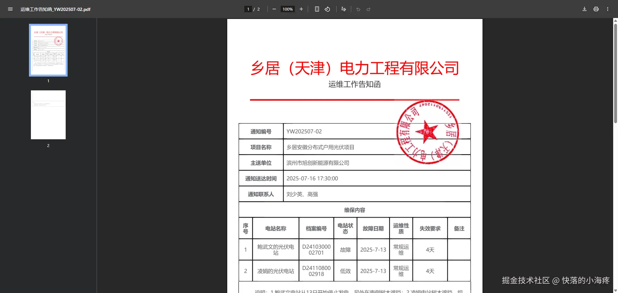Screen dimensions: 618x293
Task: Click the 故障日期 column header
Action: pyautogui.click(x=373, y=228)
